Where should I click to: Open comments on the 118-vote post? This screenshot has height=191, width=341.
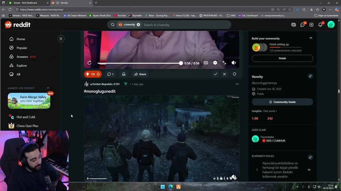point(110,74)
